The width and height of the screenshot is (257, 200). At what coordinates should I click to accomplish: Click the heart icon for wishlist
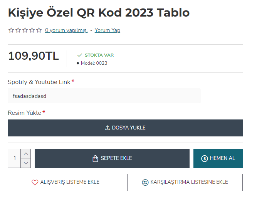35,182
